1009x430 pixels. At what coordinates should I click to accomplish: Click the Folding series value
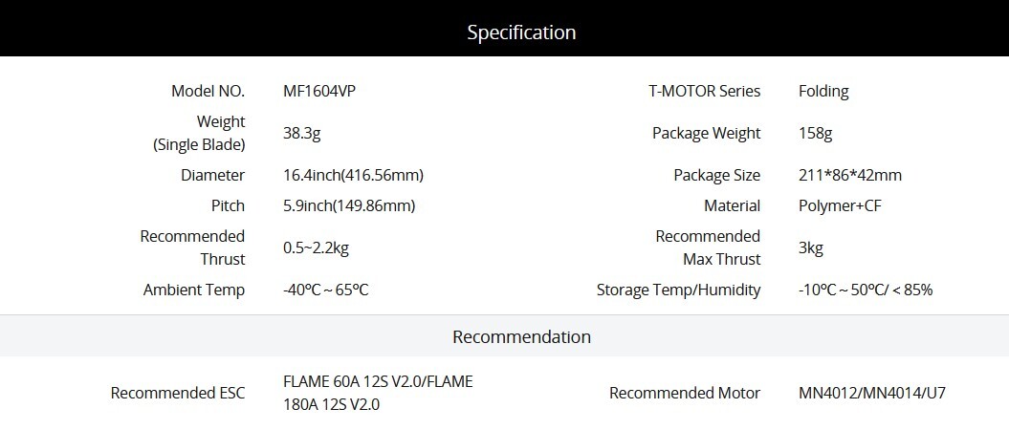(823, 92)
